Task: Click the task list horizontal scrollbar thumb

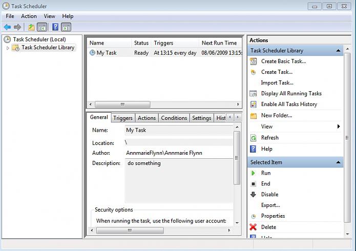Action: [x=122, y=104]
